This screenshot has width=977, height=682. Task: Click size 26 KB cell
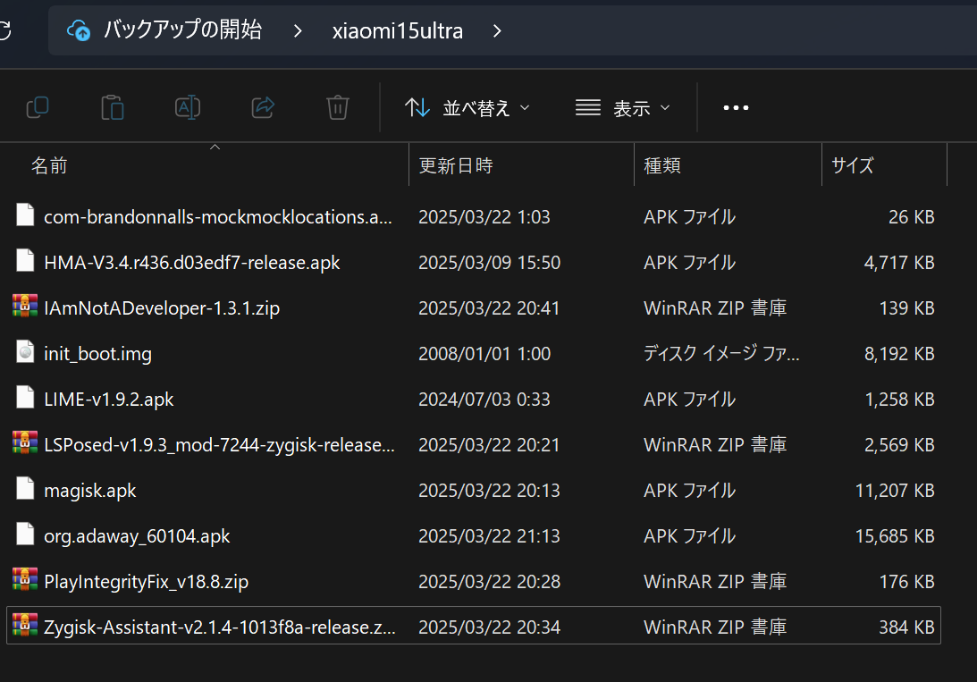pos(912,216)
